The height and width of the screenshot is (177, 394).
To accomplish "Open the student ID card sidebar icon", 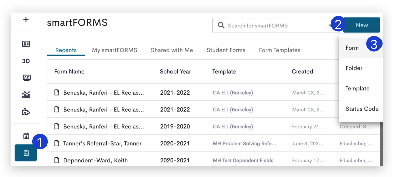I will pos(26,44).
